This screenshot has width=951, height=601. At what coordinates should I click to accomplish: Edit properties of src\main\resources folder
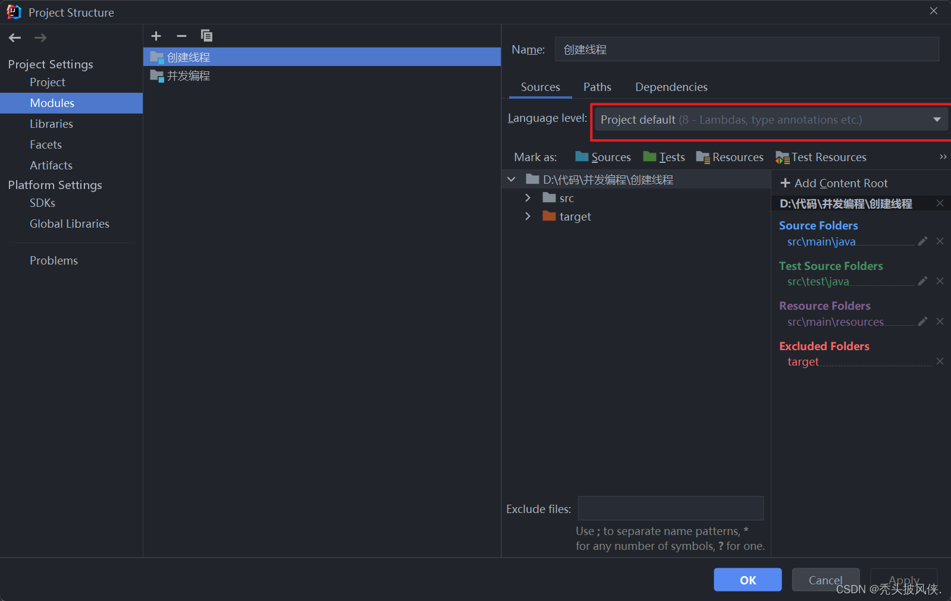922,322
